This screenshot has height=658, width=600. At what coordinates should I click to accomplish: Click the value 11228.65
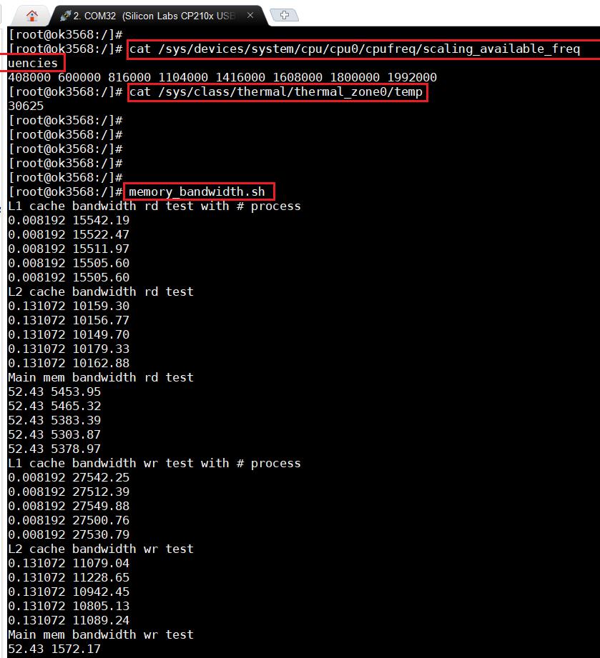click(101, 577)
